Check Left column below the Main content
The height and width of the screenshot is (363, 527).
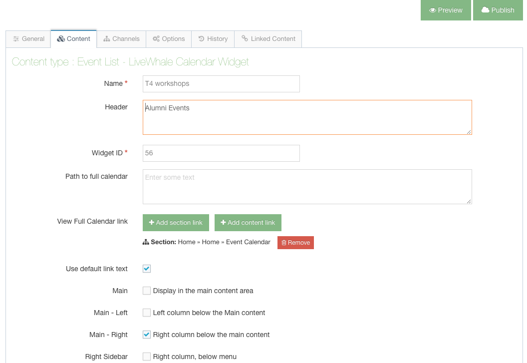pyautogui.click(x=147, y=313)
